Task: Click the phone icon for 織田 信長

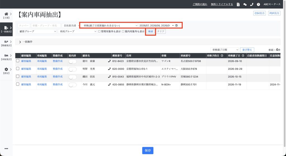Action: click(109, 77)
